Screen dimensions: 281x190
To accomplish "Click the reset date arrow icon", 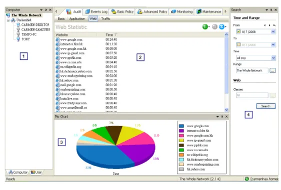I will tap(274, 25).
